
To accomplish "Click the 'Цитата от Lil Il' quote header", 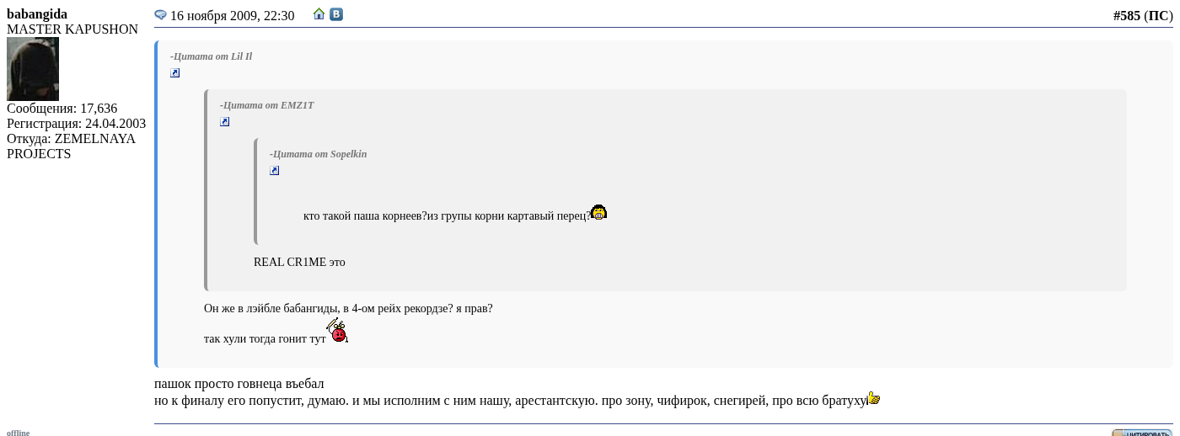I will [212, 56].
